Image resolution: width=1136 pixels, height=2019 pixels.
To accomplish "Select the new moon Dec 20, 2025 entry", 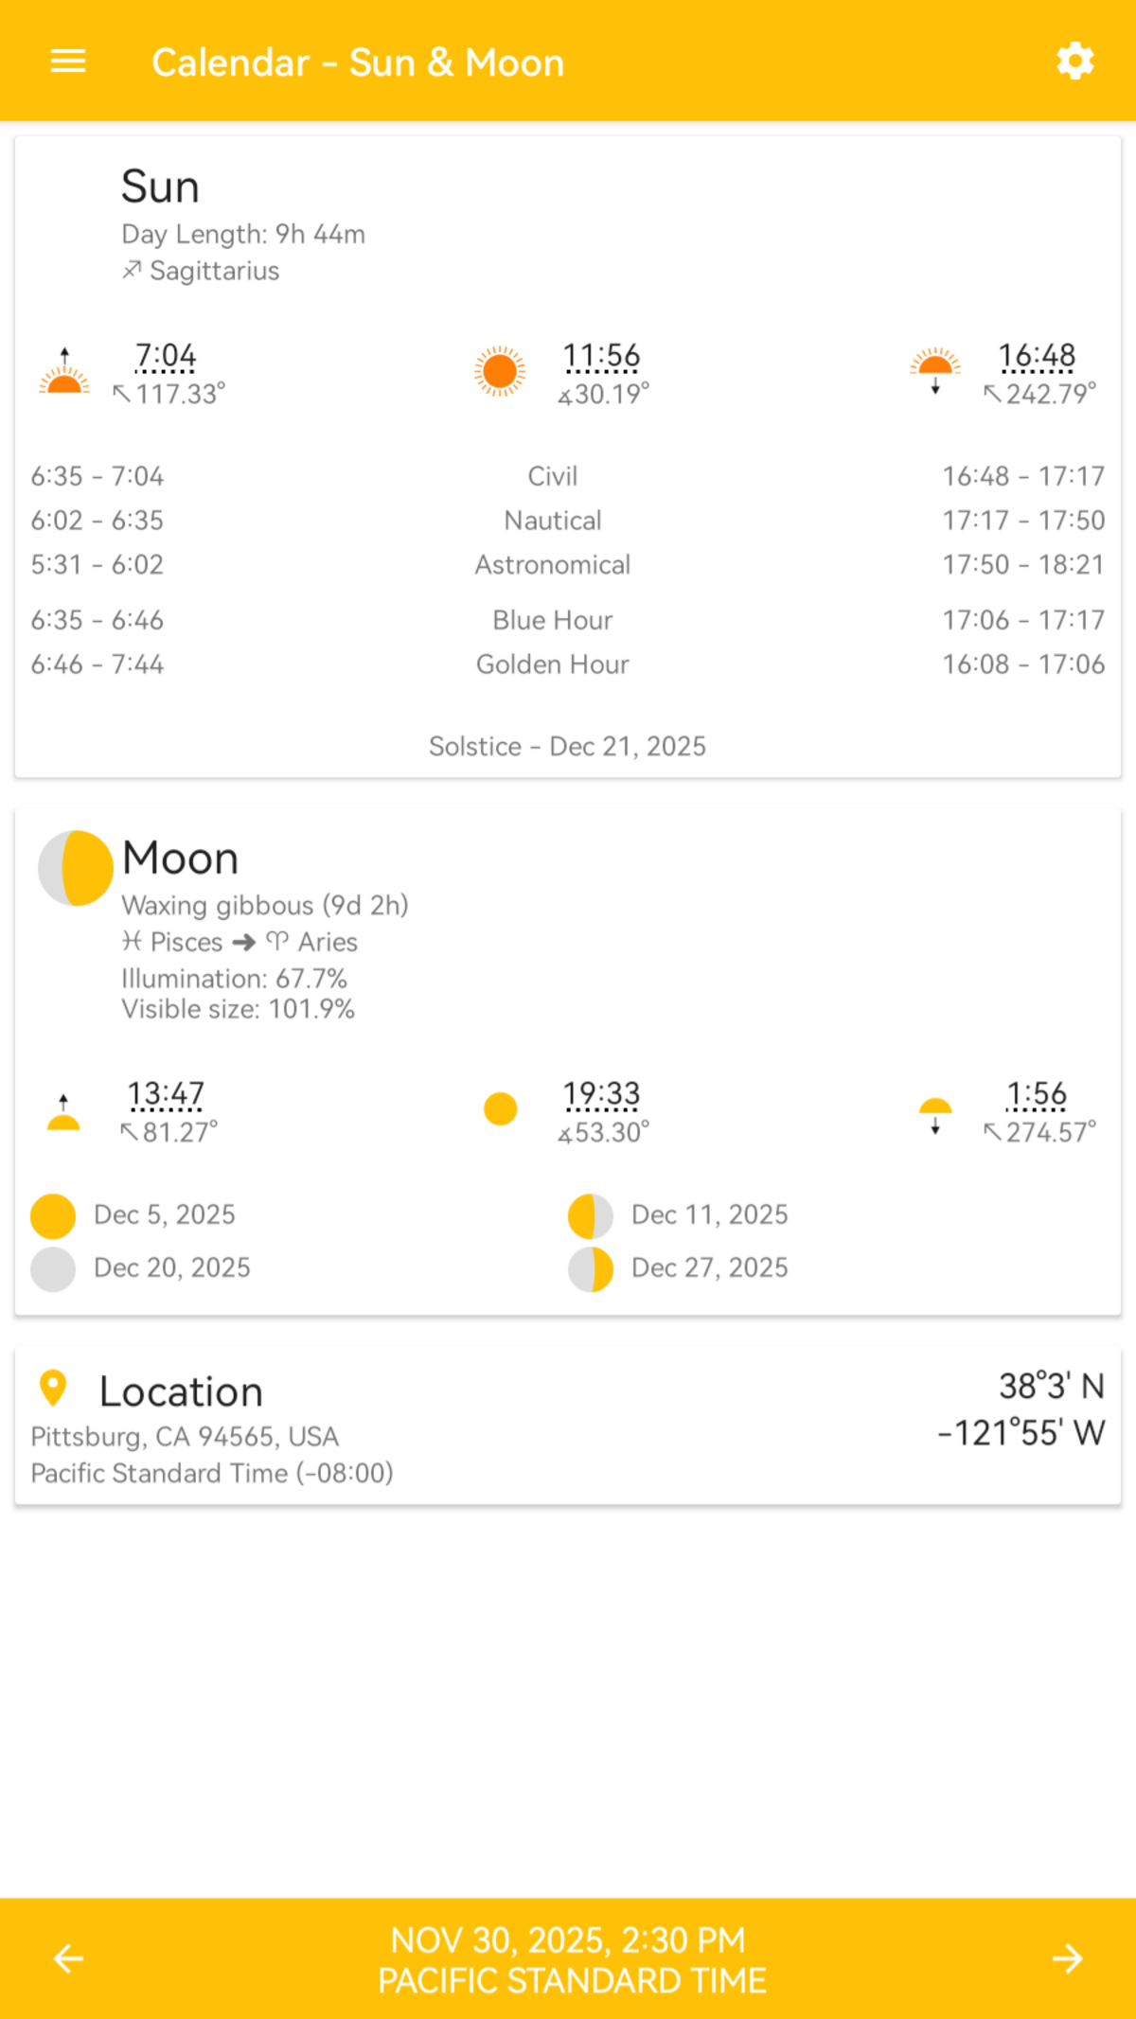I will [x=141, y=1268].
